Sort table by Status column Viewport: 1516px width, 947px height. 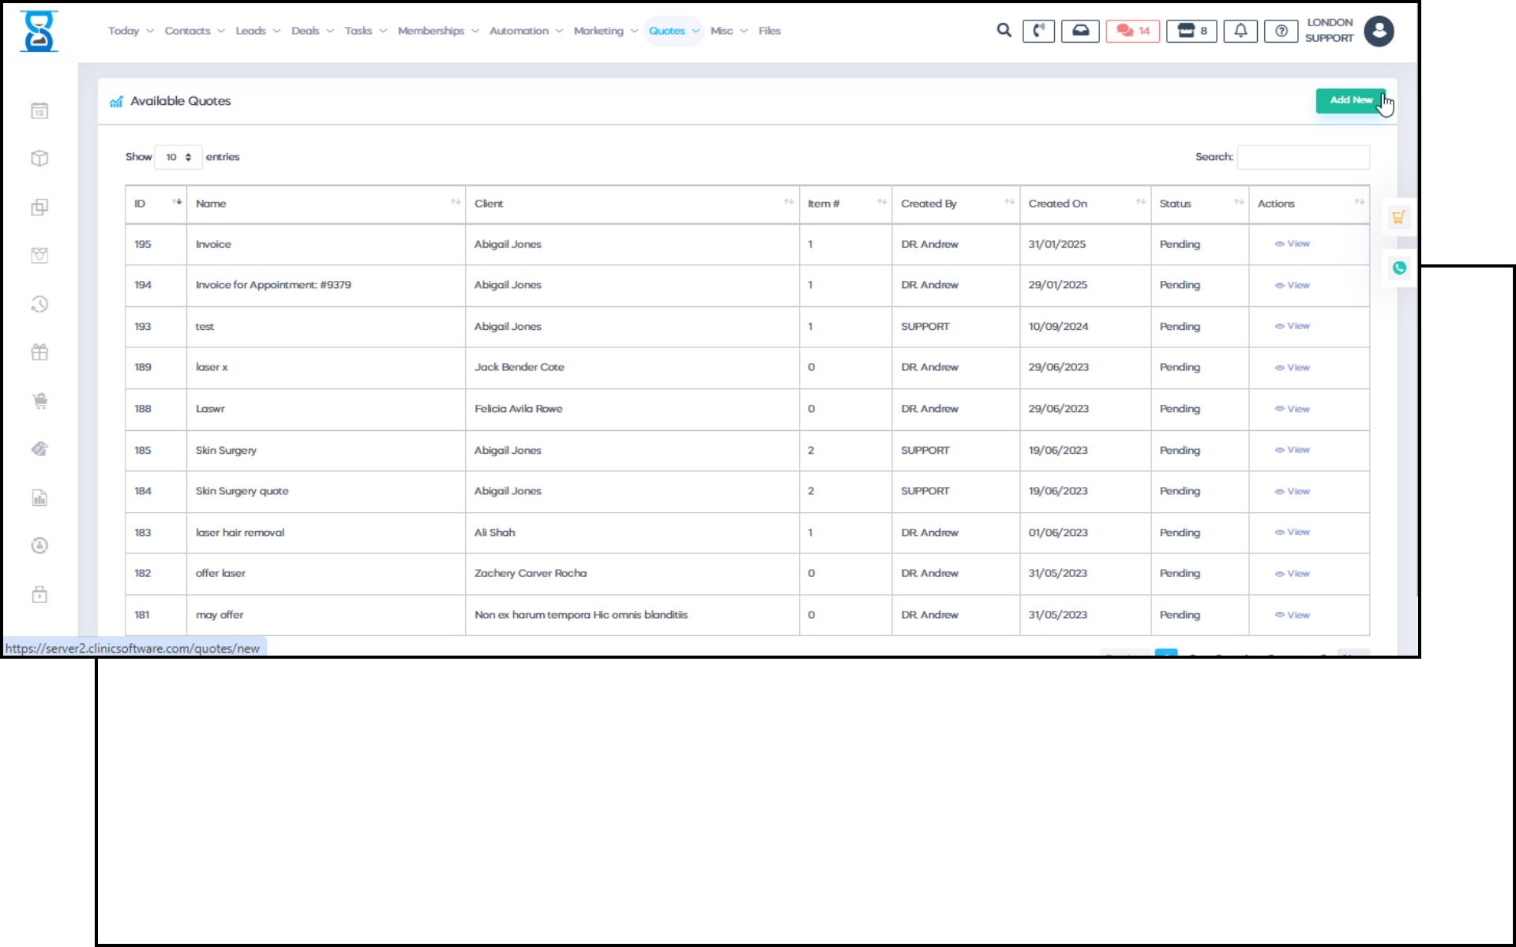click(1199, 204)
